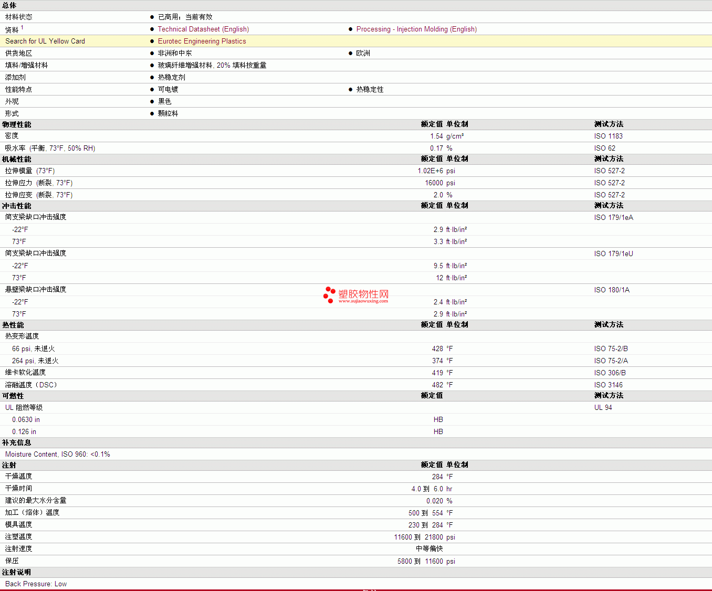712x591 pixels.
Task: Select the 机械性能 section header
Action: (x=17, y=159)
